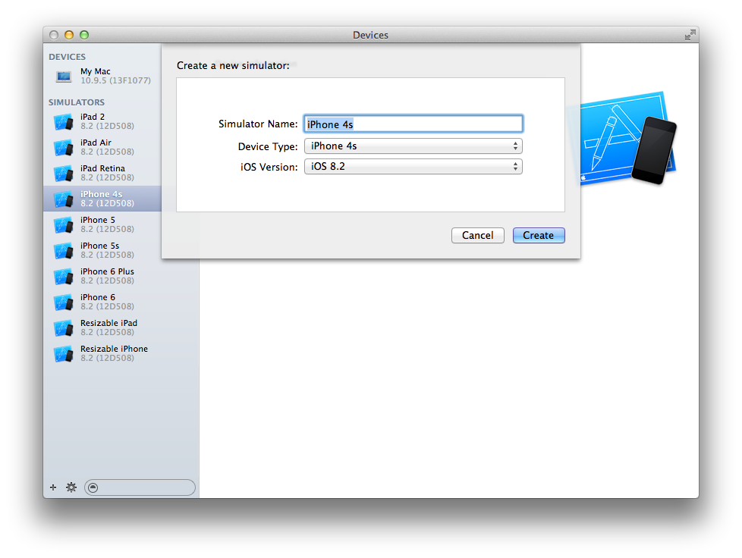Click the sidebar filter search field

coord(140,487)
